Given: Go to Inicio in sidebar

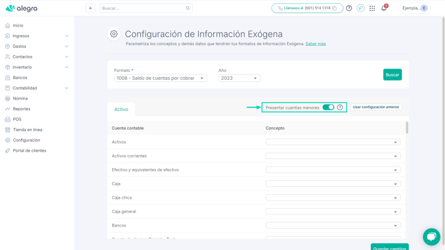Looking at the screenshot, I should coord(18,25).
